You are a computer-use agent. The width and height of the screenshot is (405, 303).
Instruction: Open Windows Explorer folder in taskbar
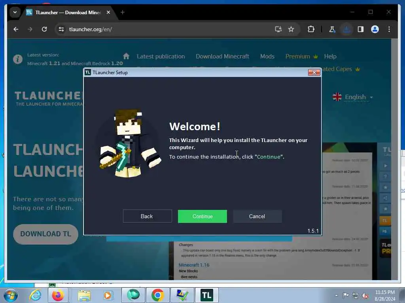pyautogui.click(x=84, y=295)
